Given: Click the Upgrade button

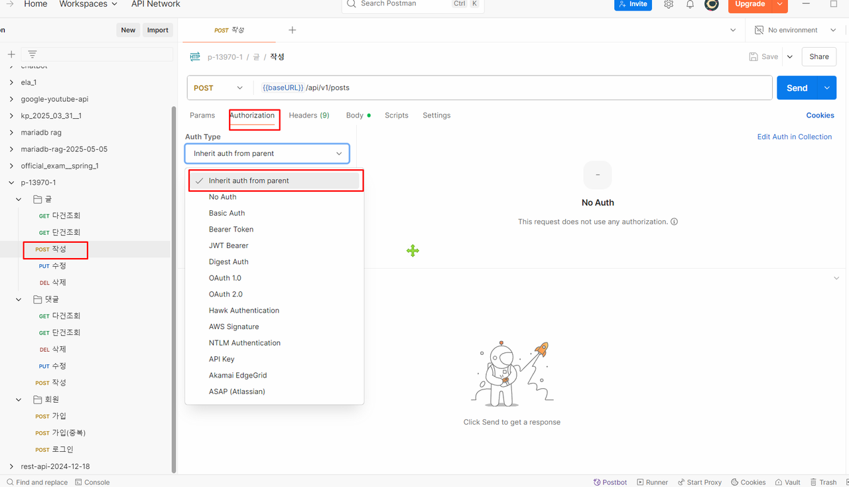Looking at the screenshot, I should 751,4.
